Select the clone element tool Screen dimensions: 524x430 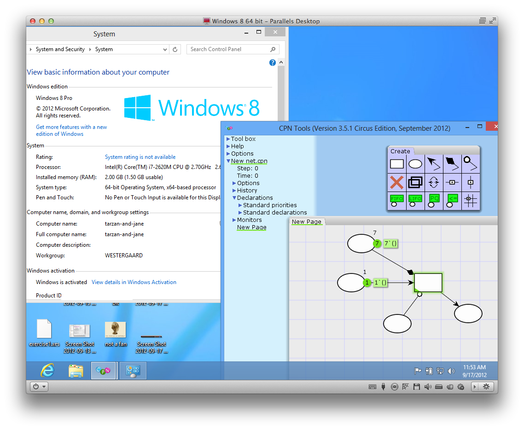coord(415,182)
